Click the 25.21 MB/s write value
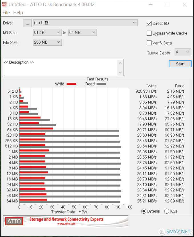The width and height of the screenshot is (194, 237). (x=147, y=201)
